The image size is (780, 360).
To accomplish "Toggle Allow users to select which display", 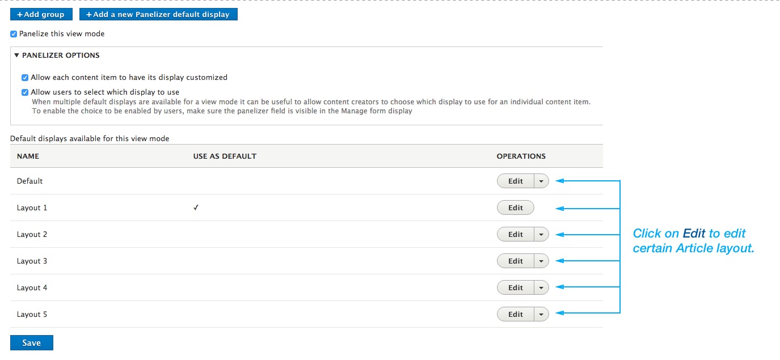I will [25, 92].
